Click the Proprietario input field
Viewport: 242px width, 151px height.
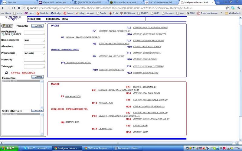34,53
